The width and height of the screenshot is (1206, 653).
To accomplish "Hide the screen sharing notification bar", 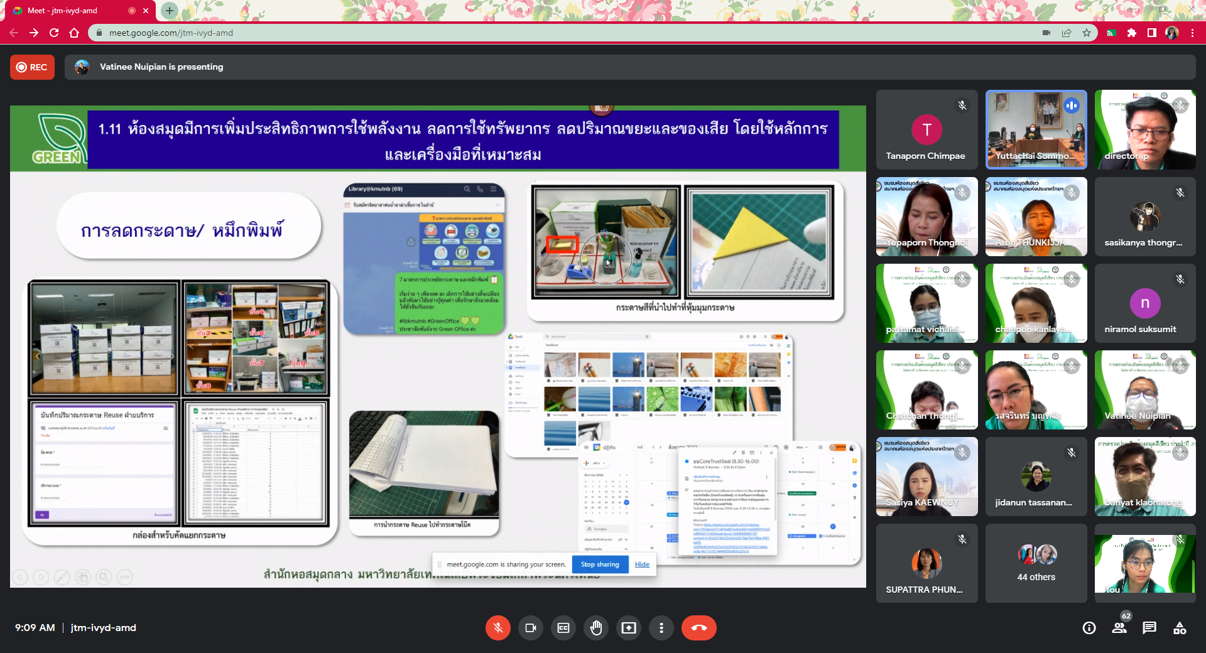I will (x=642, y=564).
